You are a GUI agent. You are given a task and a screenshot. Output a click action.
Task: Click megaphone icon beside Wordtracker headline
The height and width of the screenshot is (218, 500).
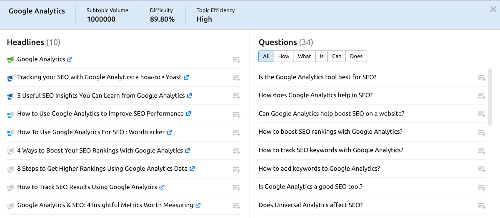pos(10,132)
